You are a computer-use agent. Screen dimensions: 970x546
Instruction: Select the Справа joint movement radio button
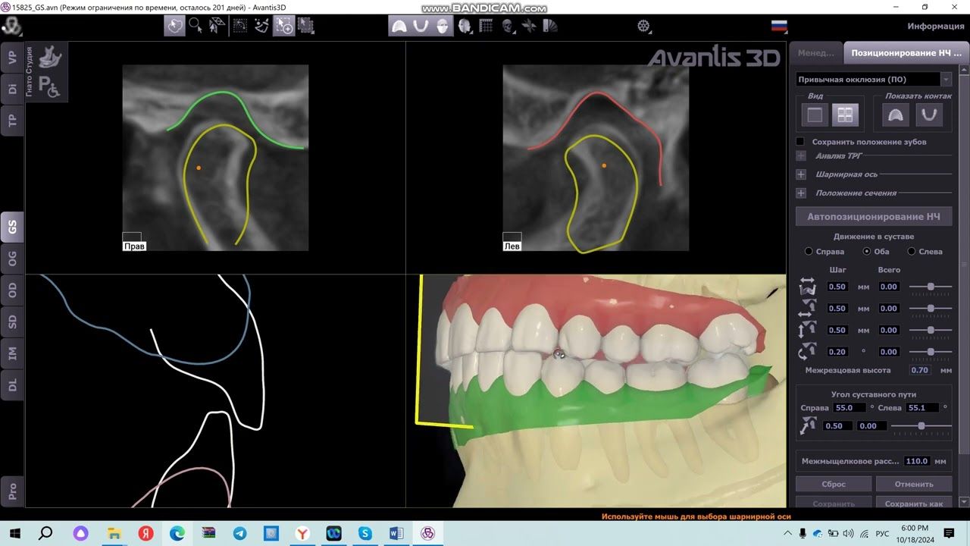[x=809, y=252]
